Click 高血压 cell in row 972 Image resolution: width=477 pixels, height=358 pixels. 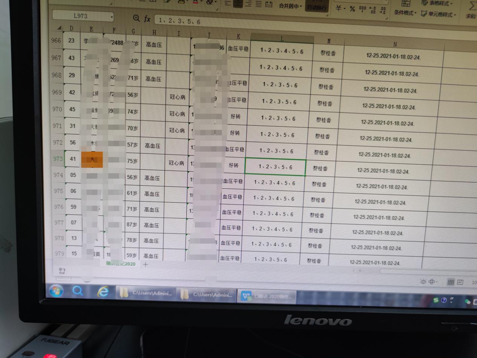(153, 146)
